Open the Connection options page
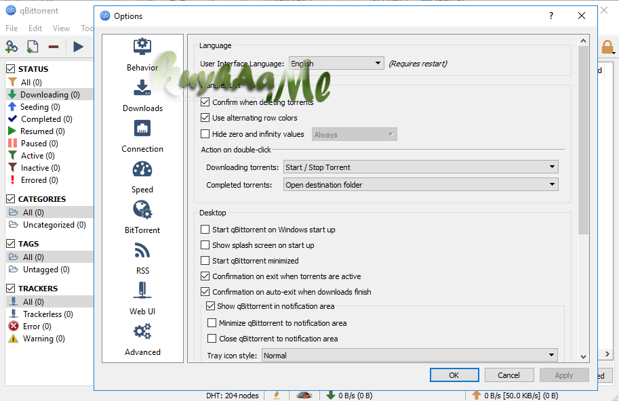Image resolution: width=619 pixels, height=401 pixels. click(142, 136)
